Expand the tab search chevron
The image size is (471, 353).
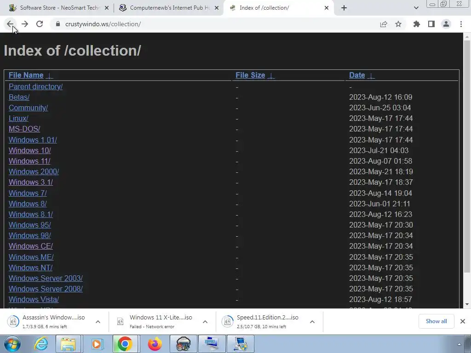416,8
